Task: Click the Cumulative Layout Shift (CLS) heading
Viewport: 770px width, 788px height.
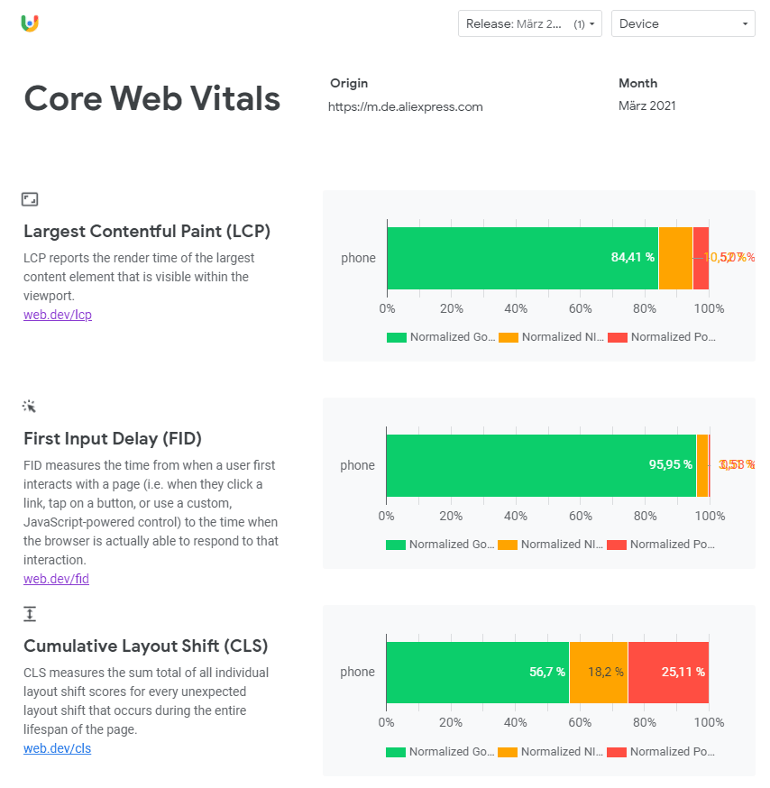Action: coord(146,646)
